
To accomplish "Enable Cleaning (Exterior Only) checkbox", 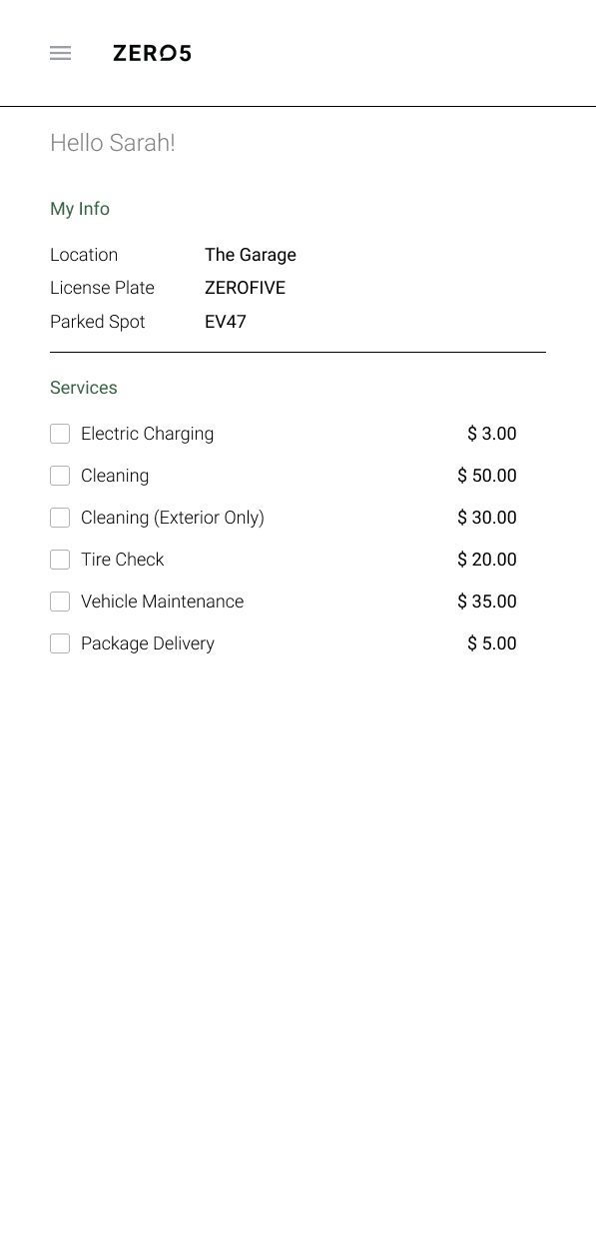I will [x=60, y=518].
